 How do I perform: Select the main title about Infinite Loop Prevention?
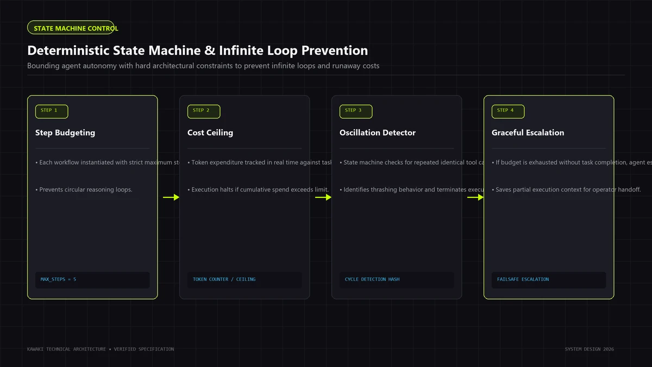198,51
